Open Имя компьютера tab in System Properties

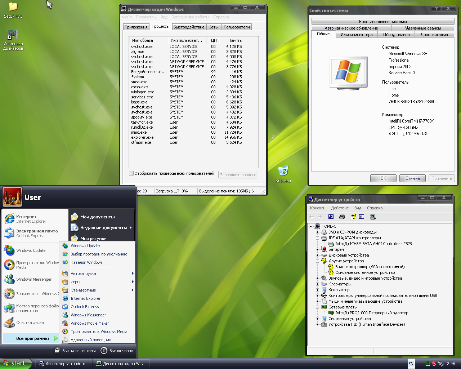tap(357, 35)
